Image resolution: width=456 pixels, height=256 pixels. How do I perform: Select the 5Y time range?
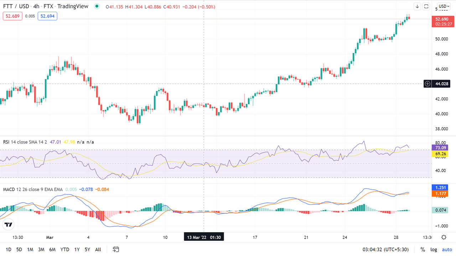tap(87, 250)
